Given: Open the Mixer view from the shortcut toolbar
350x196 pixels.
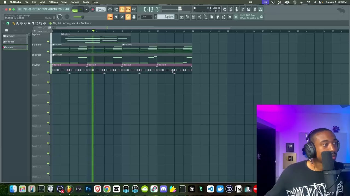Looking at the screenshot, I should [x=200, y=17].
